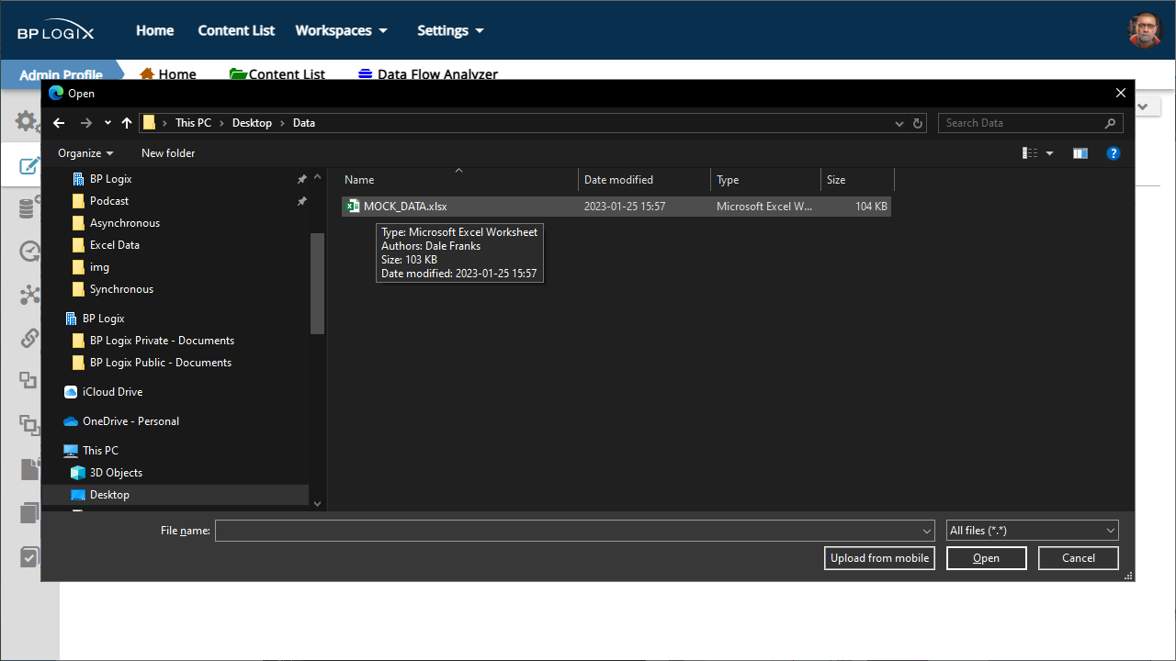1176x661 pixels.
Task: Toggle the preview pane icon
Action: tap(1080, 153)
